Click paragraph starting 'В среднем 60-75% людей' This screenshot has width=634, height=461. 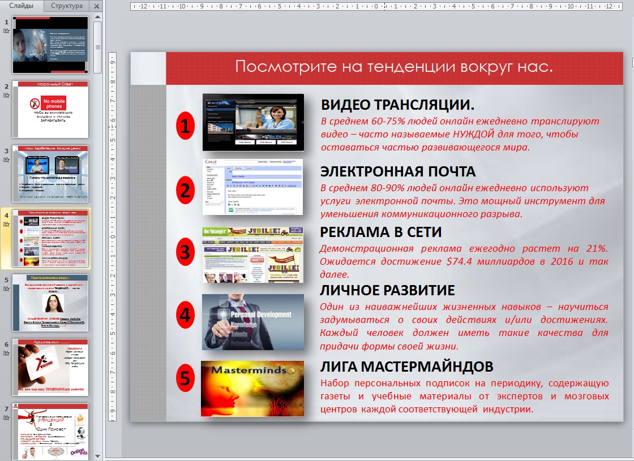[x=460, y=134]
